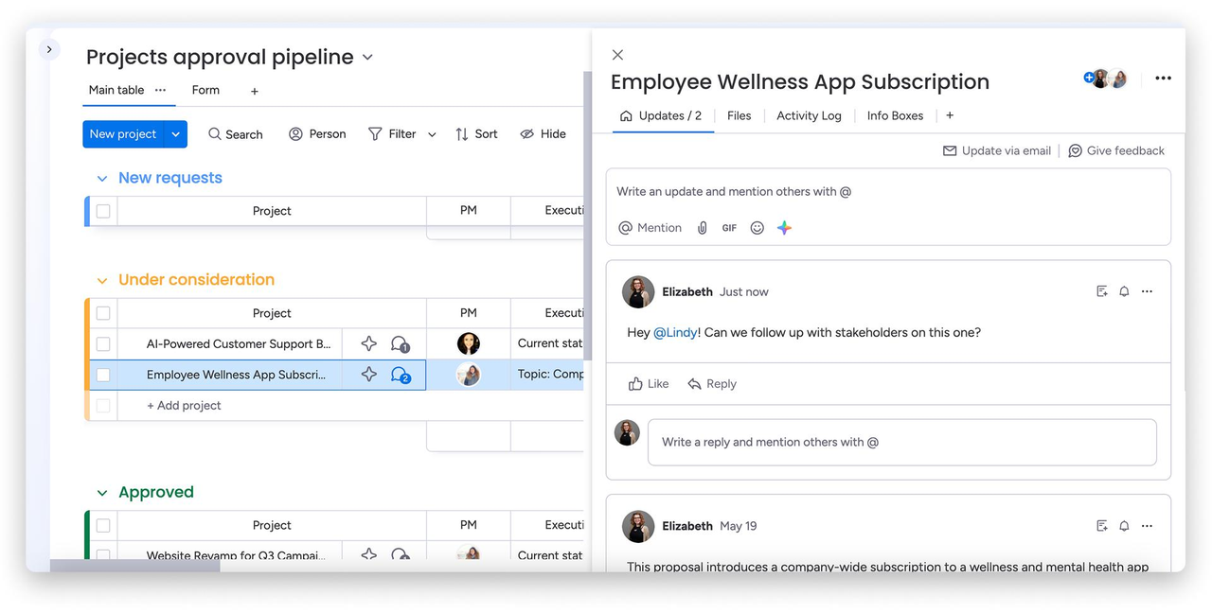Open the emoji picker in update box
This screenshot has width=1212, height=613.
point(757,228)
